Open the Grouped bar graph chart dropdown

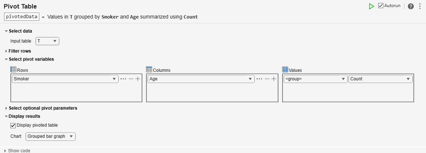coord(50,136)
